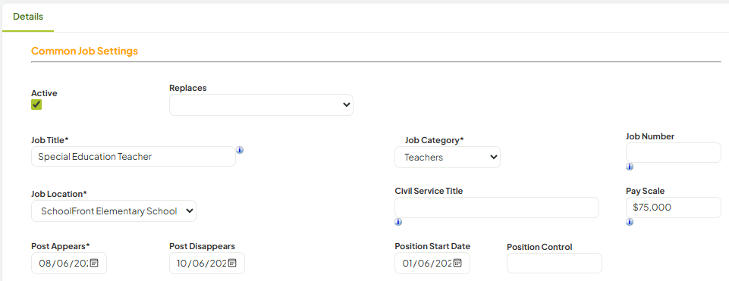Open the Post Disappears calendar picker
This screenshot has width=729, height=281.
click(232, 263)
